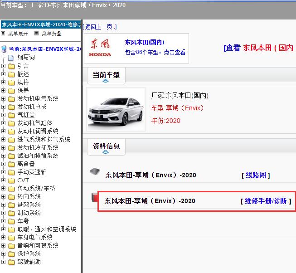Click the folder icon for 驾驶辅助
The image size is (296, 273).
11,262
